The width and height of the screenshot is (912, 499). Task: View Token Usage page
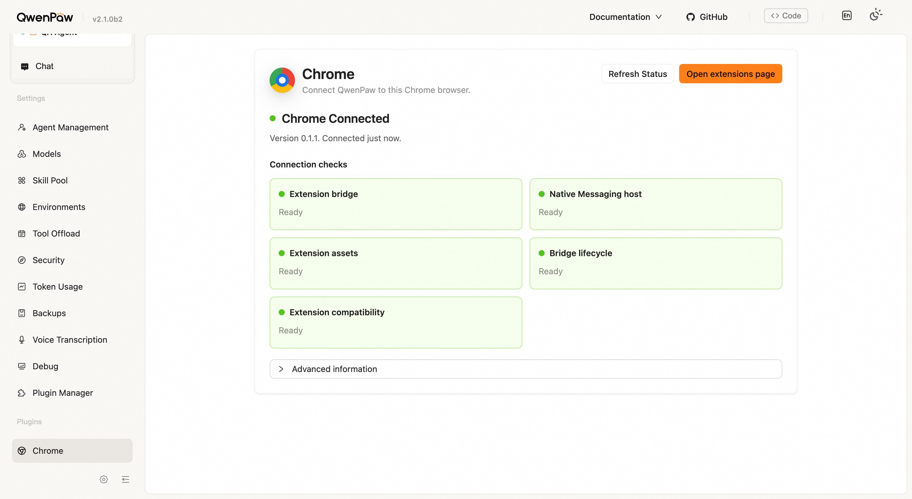tap(72, 287)
